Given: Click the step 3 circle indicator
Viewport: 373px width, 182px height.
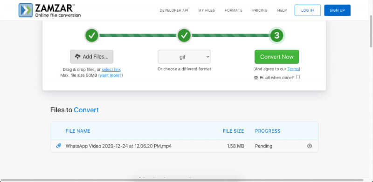Looking at the screenshot, I should pyautogui.click(x=276, y=35).
